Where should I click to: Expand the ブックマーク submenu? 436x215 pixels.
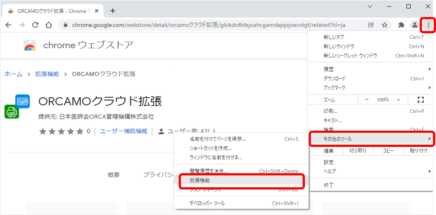pos(371,88)
